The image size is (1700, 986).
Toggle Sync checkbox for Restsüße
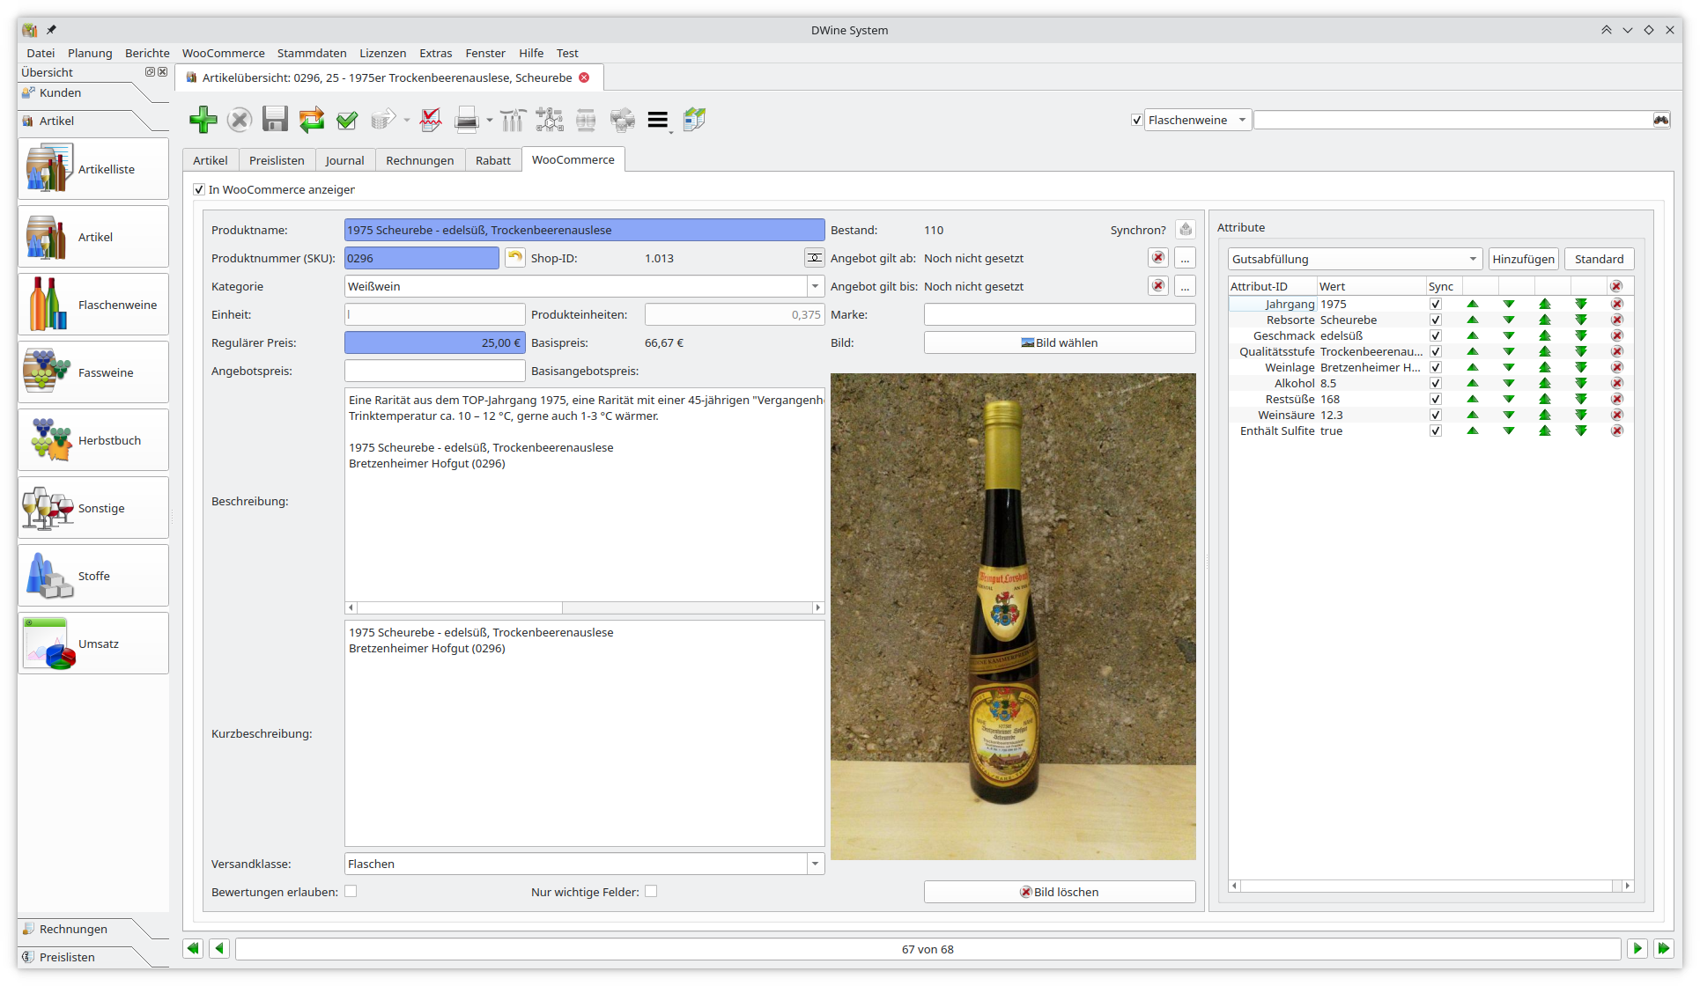[1436, 399]
